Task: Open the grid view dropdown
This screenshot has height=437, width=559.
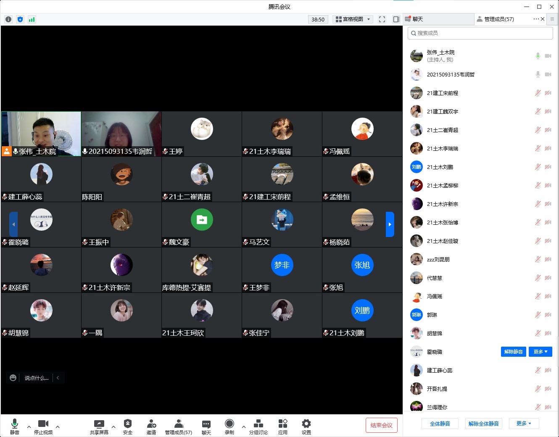Action: coord(353,19)
